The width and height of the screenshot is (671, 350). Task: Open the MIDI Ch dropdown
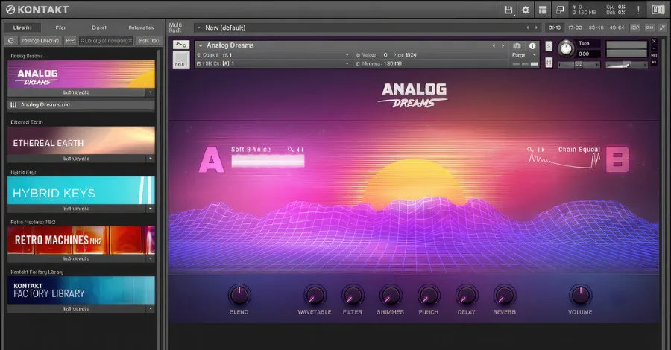point(347,64)
